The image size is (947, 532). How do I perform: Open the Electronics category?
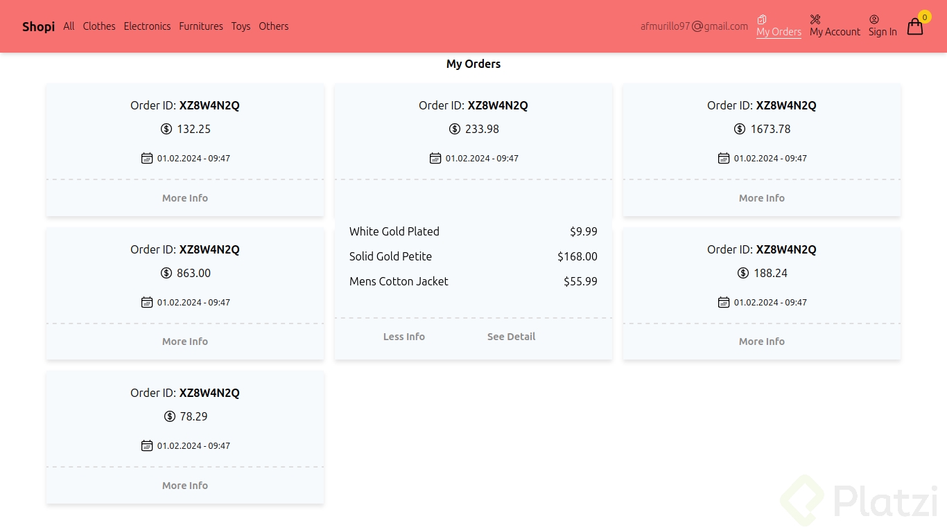tap(147, 26)
